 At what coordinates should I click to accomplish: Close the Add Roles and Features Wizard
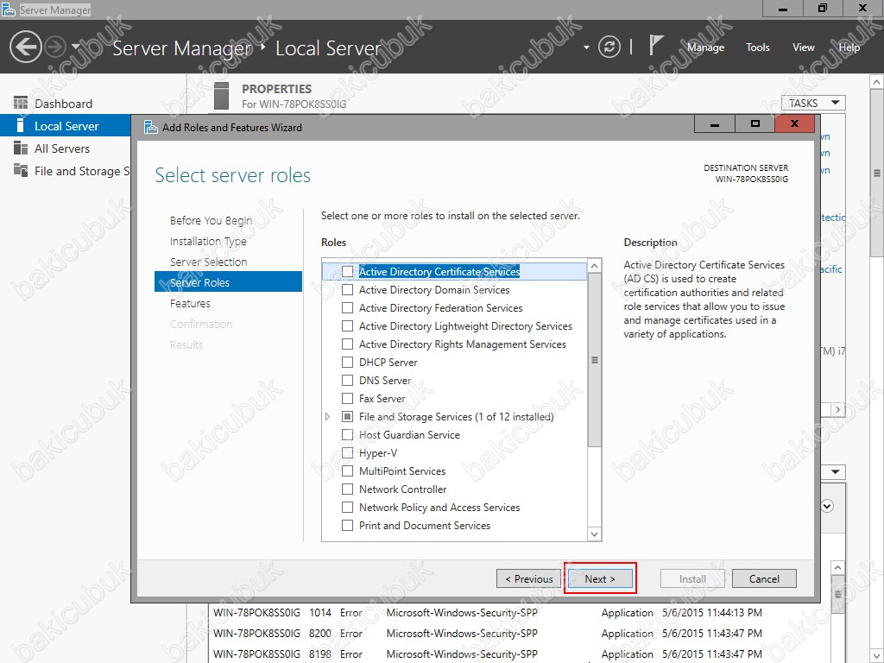[794, 124]
